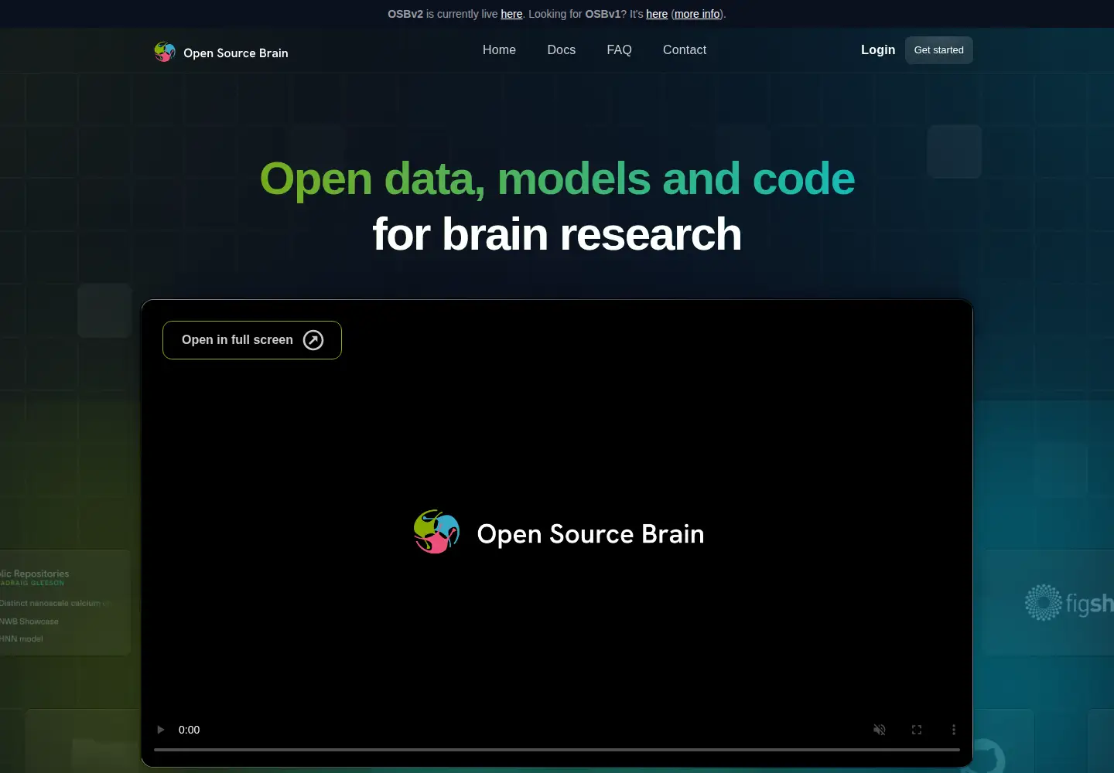Click the Open Source Brain logo icon in the header
The image size is (1114, 773).
coord(165,52)
